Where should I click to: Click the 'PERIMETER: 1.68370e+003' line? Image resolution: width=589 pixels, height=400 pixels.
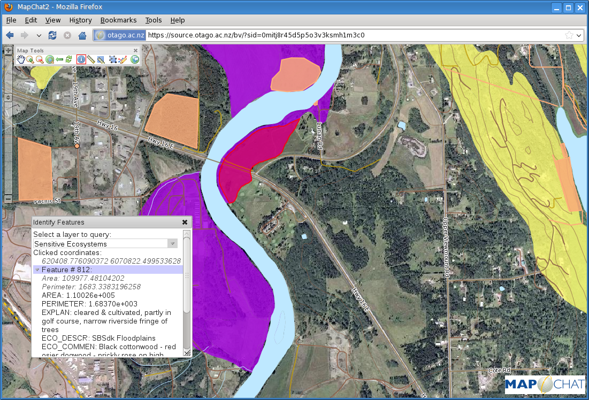(x=89, y=304)
